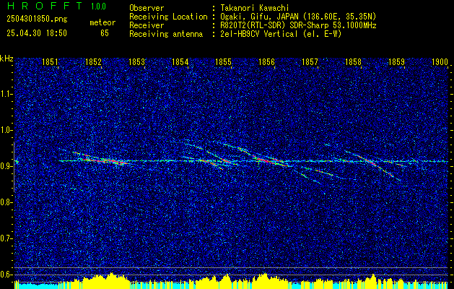Click the 1851 time marker
Viewport: 454px width, 289px height.
pos(50,61)
